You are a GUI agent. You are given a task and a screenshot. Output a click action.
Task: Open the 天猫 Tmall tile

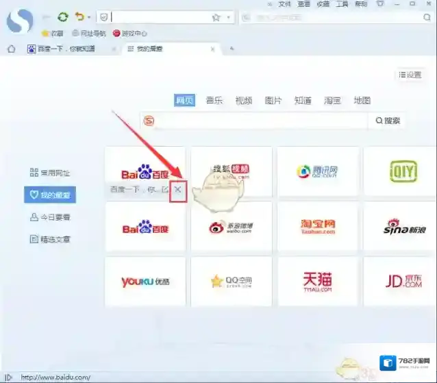(318, 282)
